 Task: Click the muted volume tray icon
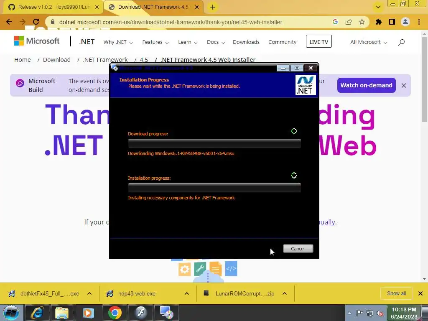(x=380, y=313)
